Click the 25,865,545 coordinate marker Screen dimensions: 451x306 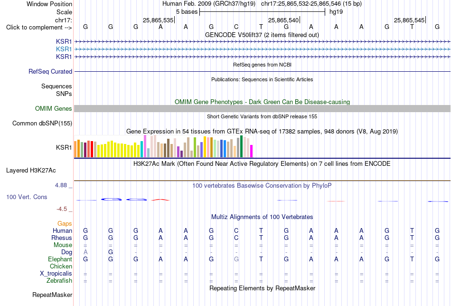409,20
